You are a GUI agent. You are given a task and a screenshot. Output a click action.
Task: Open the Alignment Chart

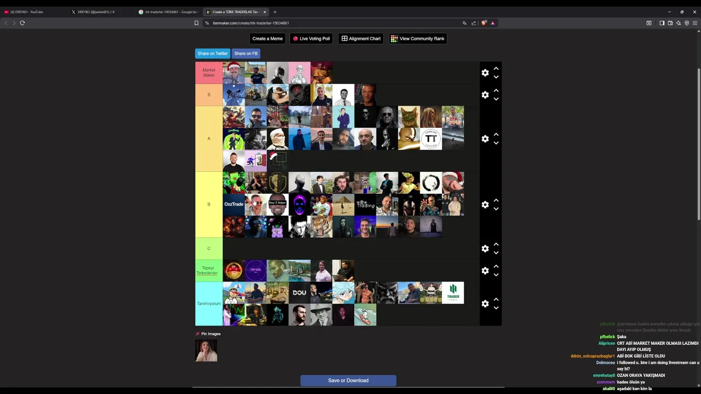point(361,38)
